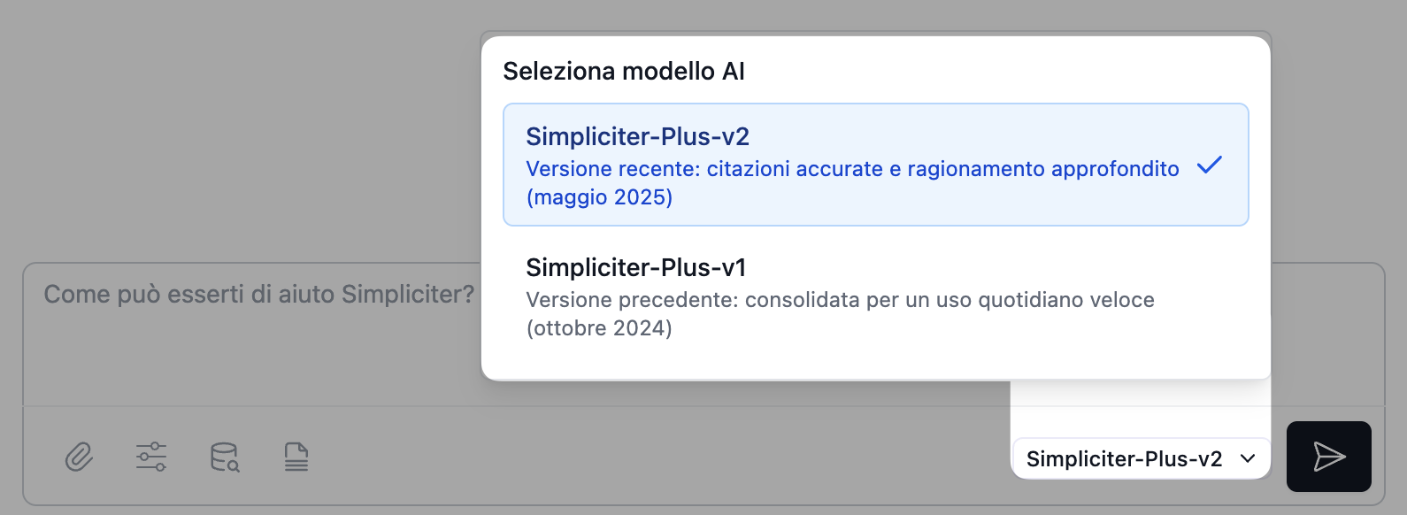Viewport: 1407px width, 515px height.
Task: Click the ottobre 2024 date text
Action: (599, 328)
